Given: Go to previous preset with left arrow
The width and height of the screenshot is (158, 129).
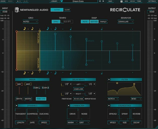Looking at the screenshot, I should pos(100,1).
